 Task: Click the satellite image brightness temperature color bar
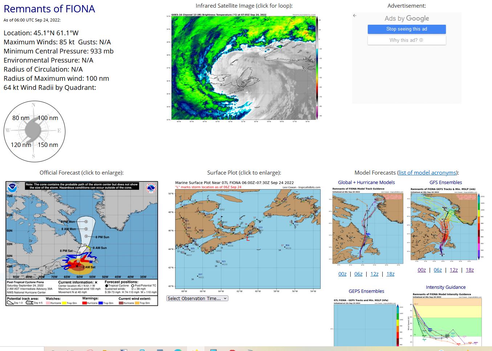[x=318, y=67]
